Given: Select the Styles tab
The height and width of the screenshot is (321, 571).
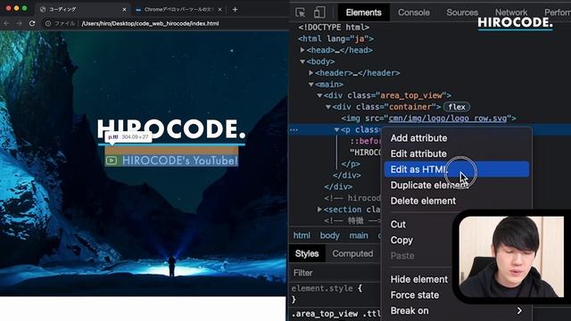Looking at the screenshot, I should [x=307, y=253].
